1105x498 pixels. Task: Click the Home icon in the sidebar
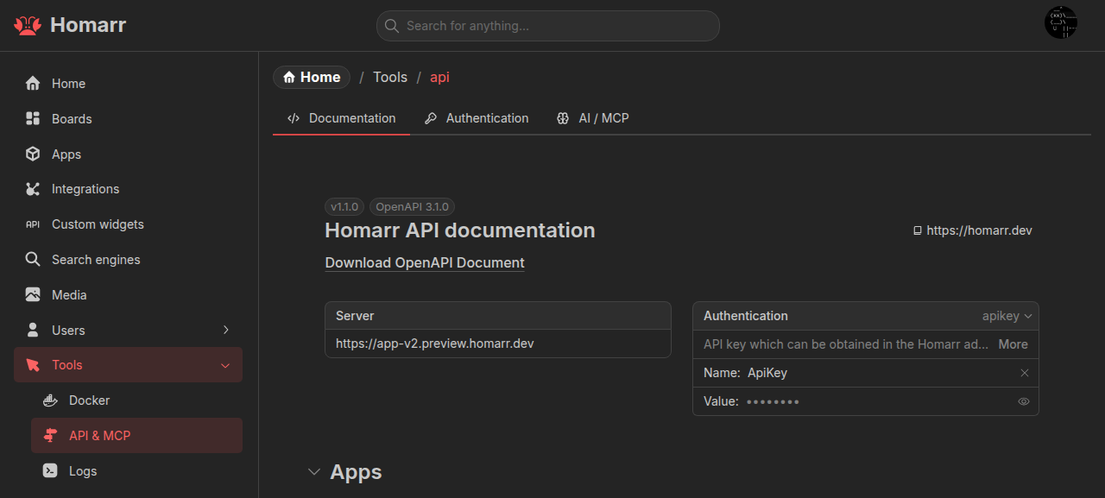point(33,84)
